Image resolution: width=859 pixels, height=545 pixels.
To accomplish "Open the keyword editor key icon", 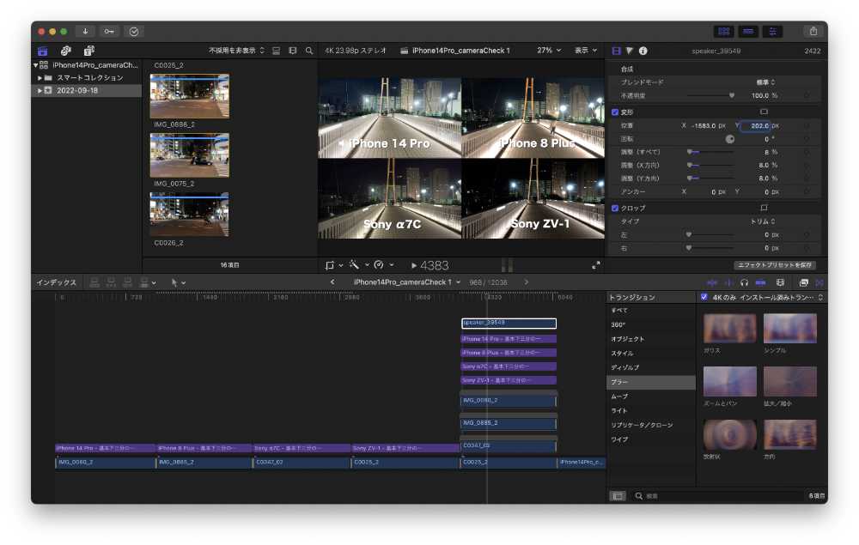I will [110, 32].
